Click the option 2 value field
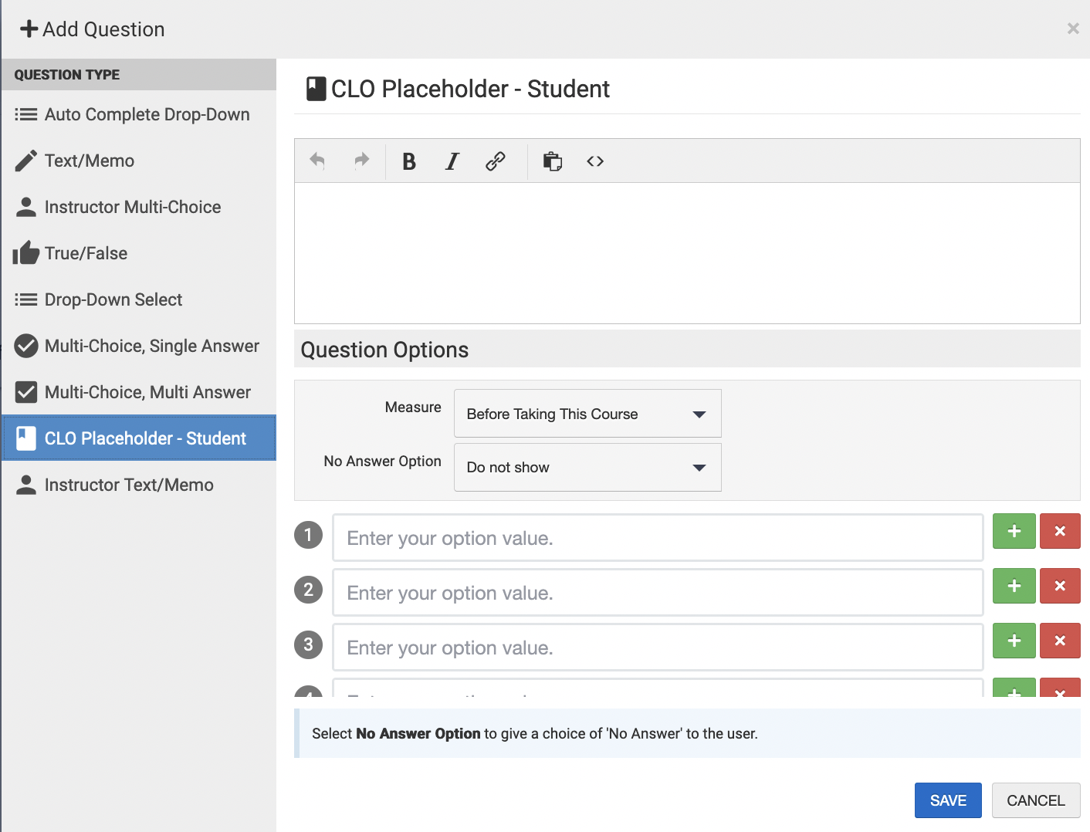Screen dimensions: 1090x832 [658, 593]
